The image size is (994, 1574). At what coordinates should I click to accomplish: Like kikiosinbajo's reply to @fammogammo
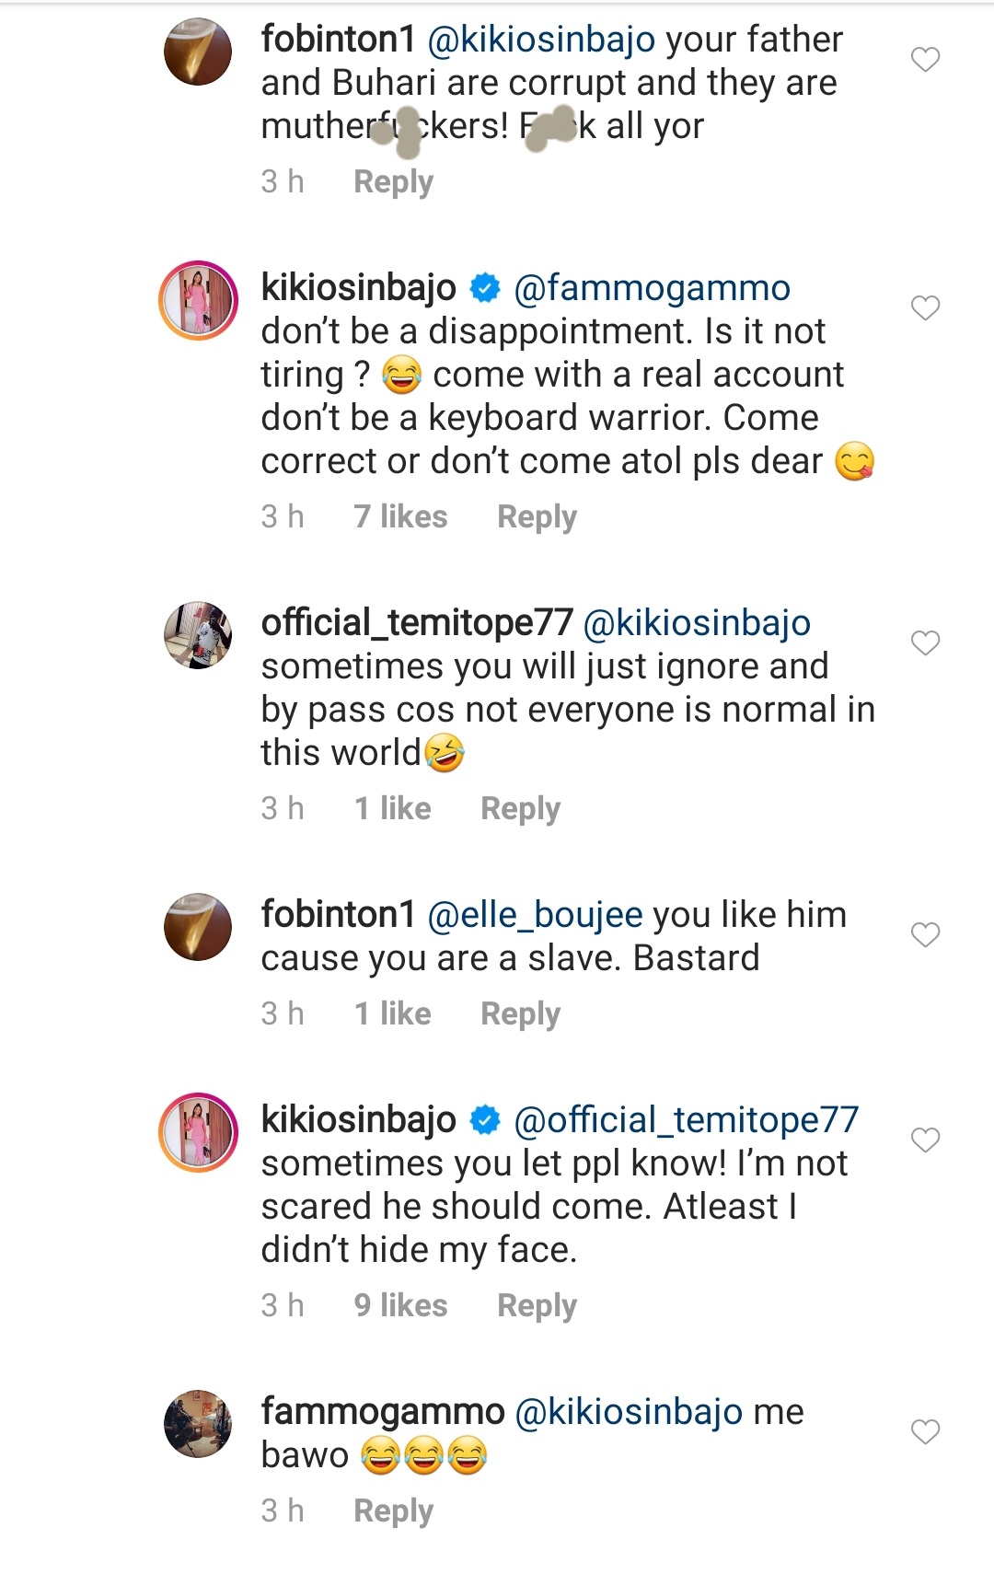coord(925,307)
